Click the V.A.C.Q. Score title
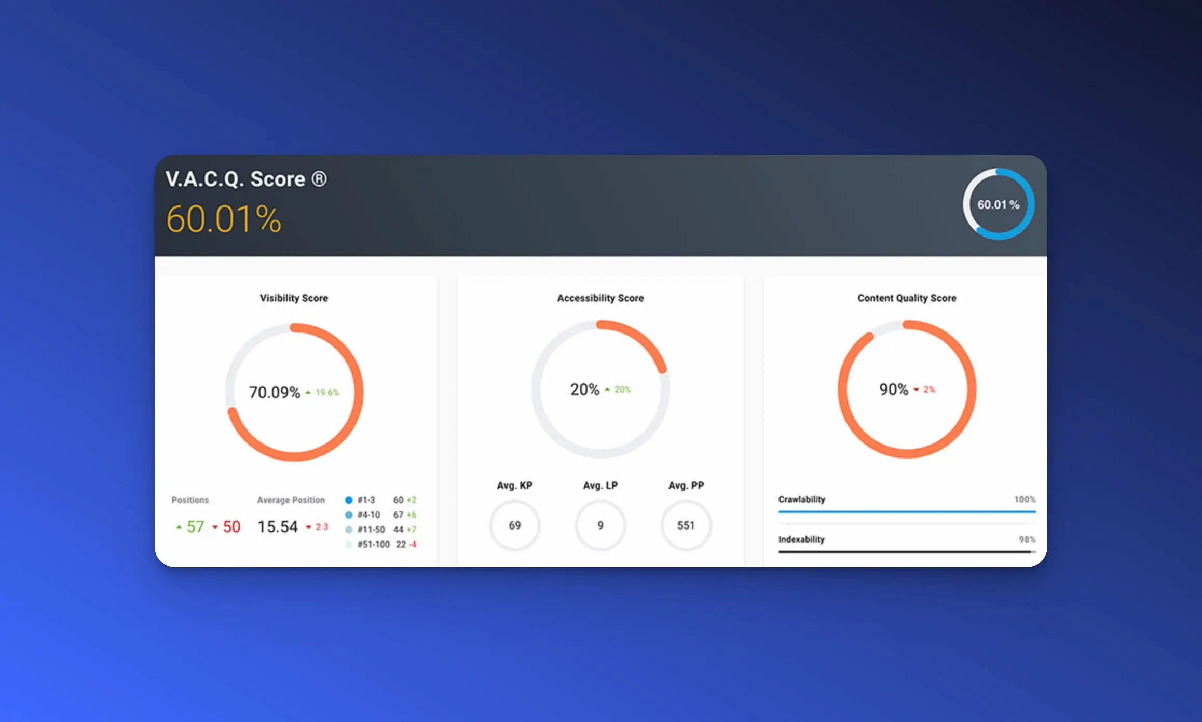This screenshot has height=722, width=1202. click(x=246, y=179)
